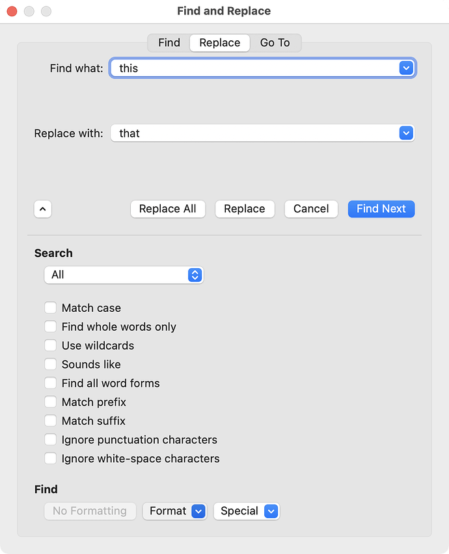Click the red close window button

[12, 11]
